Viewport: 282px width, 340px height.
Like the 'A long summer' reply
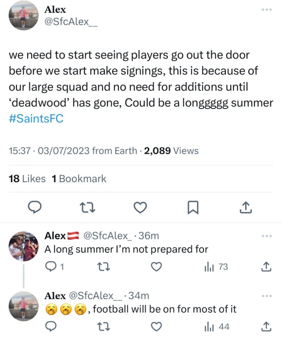click(x=156, y=267)
